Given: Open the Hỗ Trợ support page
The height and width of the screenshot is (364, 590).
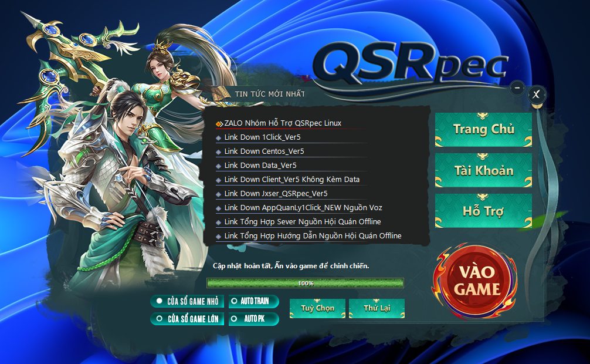Looking at the screenshot, I should 483,211.
